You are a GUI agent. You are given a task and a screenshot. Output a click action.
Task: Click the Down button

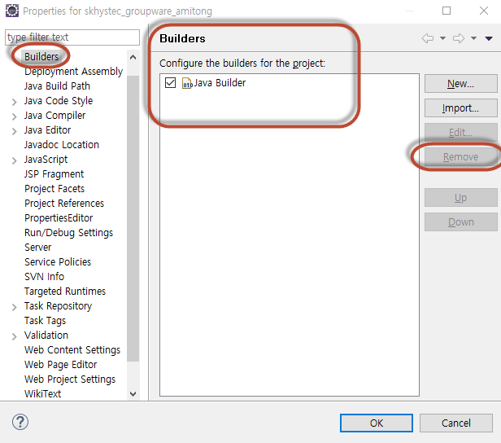[460, 222]
